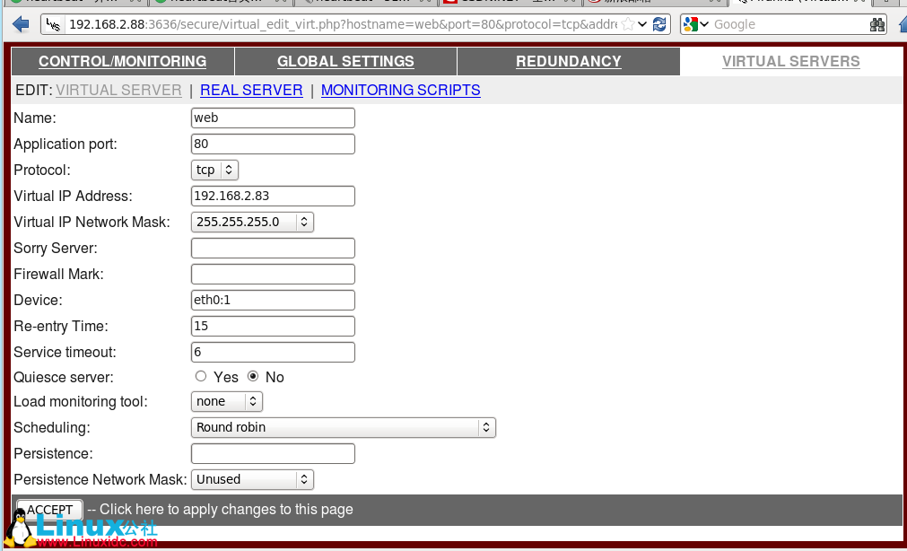Image resolution: width=907 pixels, height=551 pixels.
Task: Go to the Redundancy tab
Action: [x=568, y=62]
